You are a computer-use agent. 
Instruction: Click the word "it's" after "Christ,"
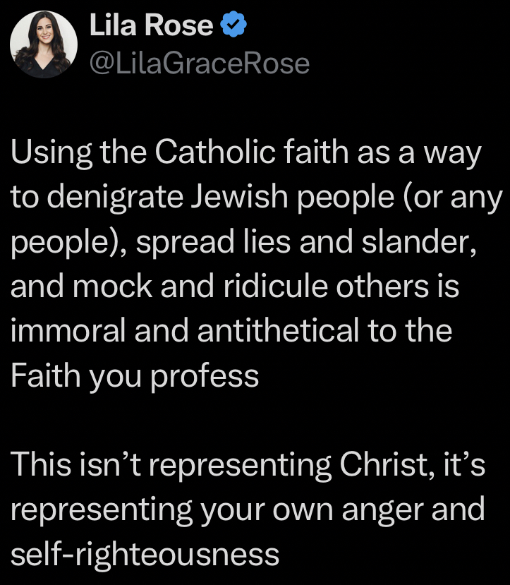464,464
